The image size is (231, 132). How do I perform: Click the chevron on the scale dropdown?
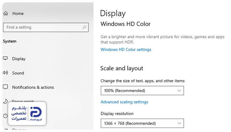coord(179,90)
